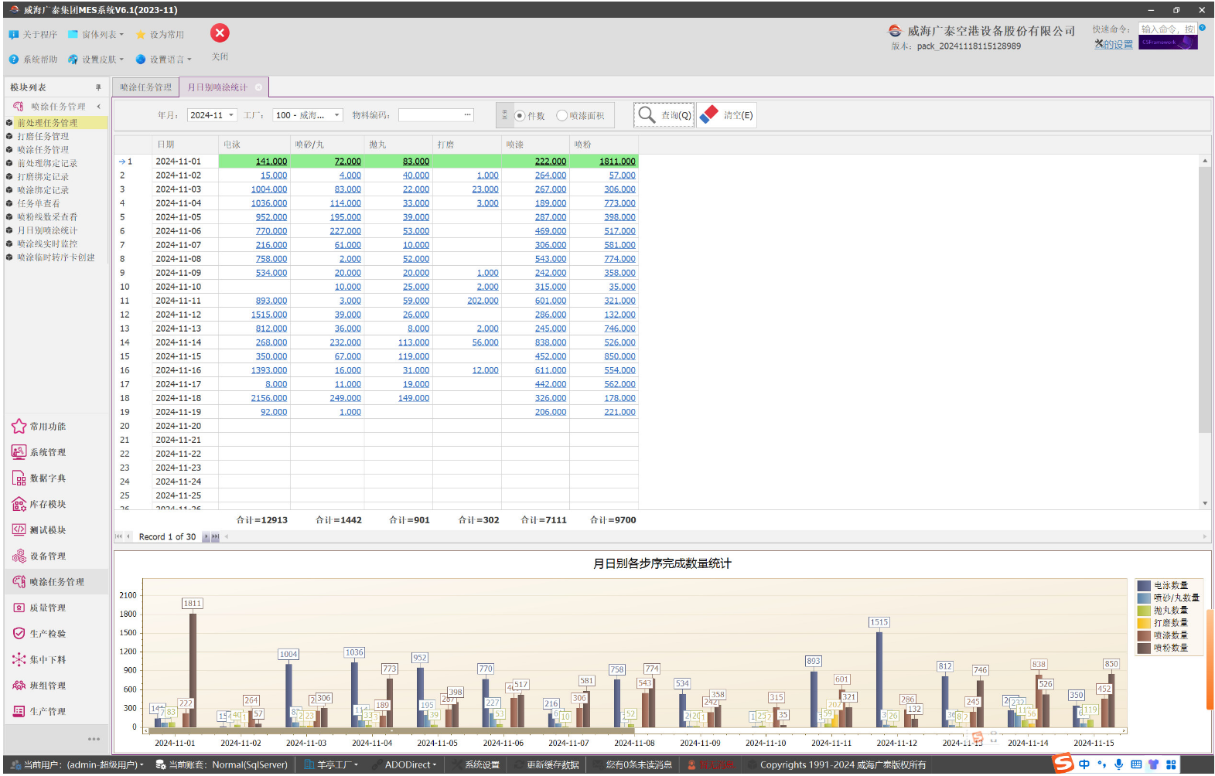
Task: Open 任务单查看 in module list
Action: tap(39, 204)
